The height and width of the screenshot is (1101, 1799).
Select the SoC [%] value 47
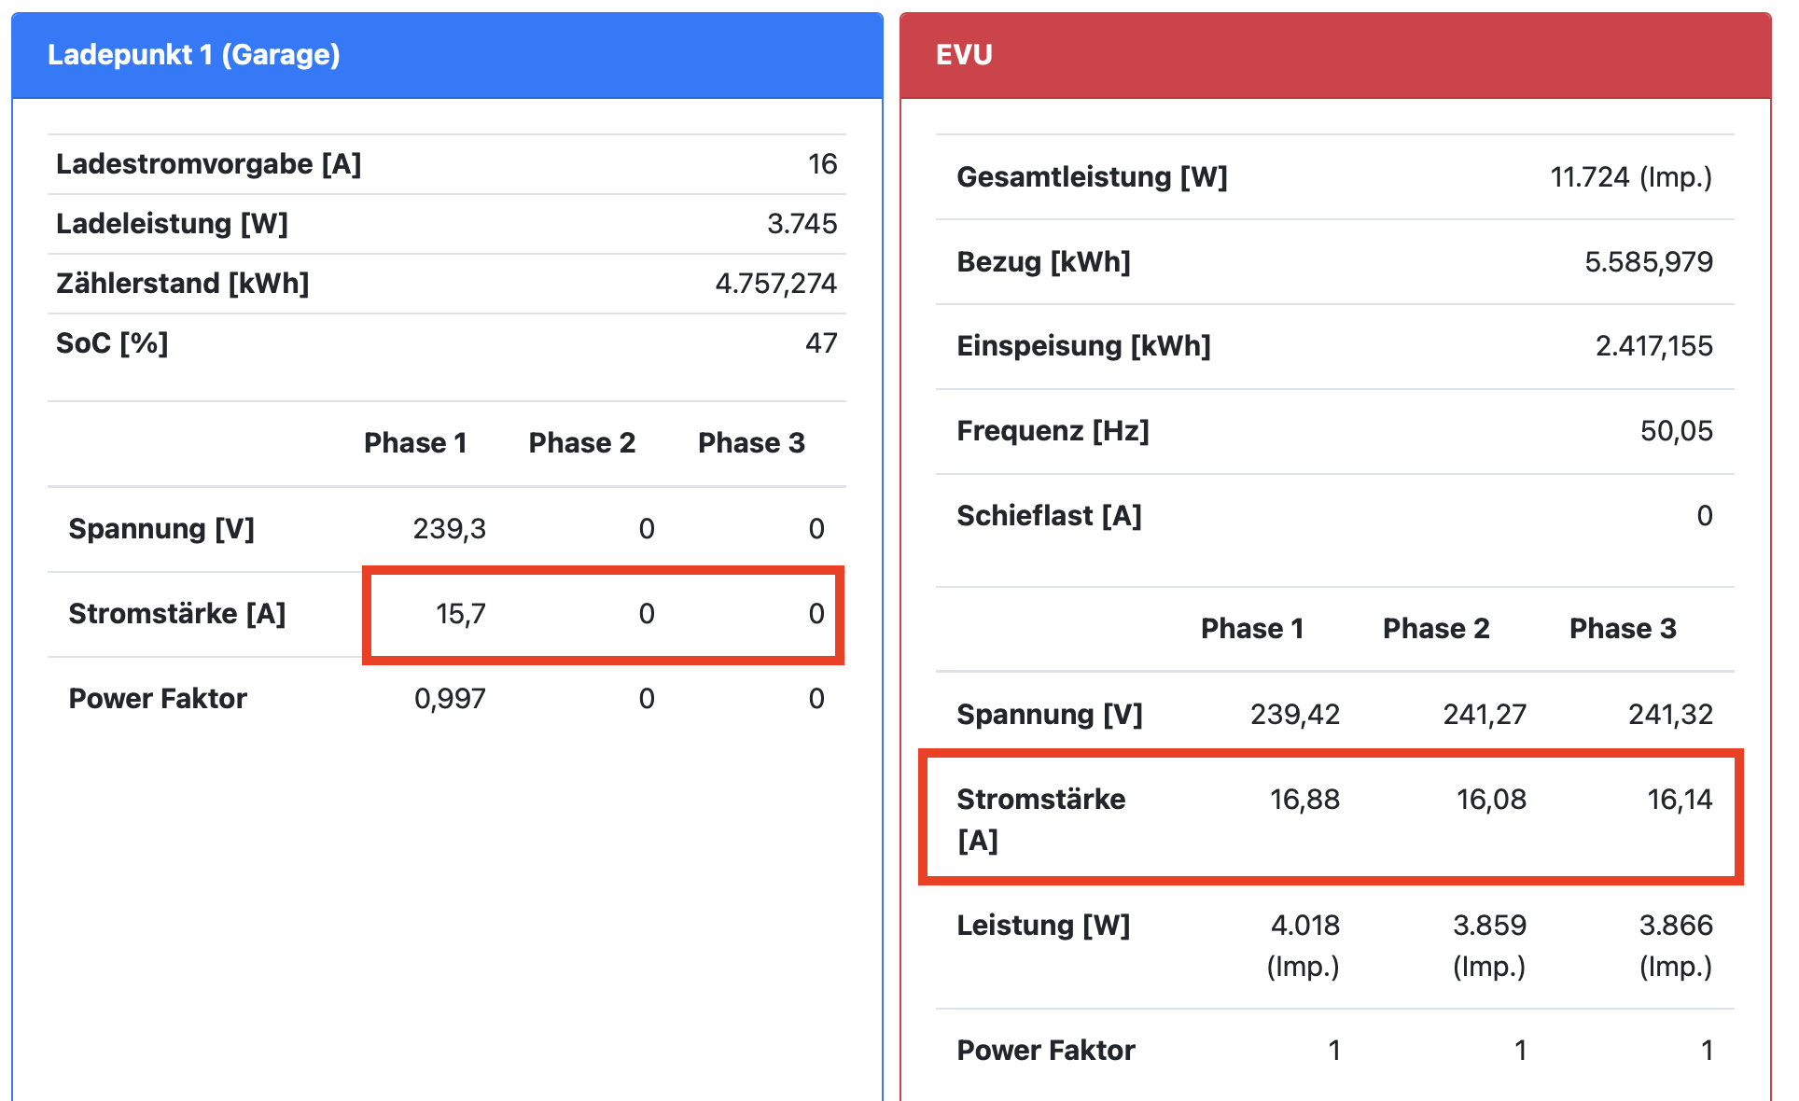(821, 343)
